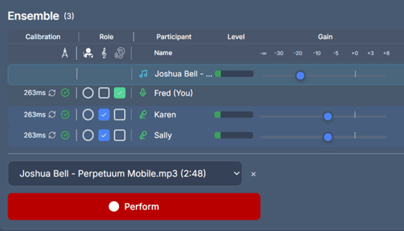The width and height of the screenshot is (404, 231).
Task: Select conductor radio button for Karen
Action: tap(88, 115)
